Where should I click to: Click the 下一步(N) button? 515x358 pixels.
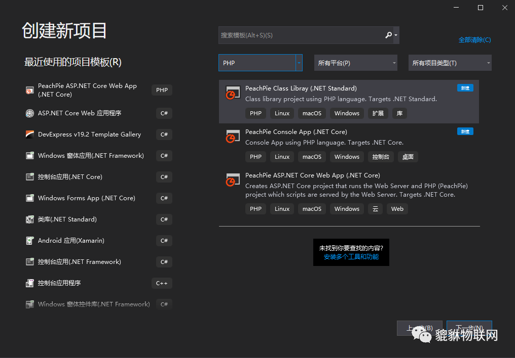tap(469, 328)
